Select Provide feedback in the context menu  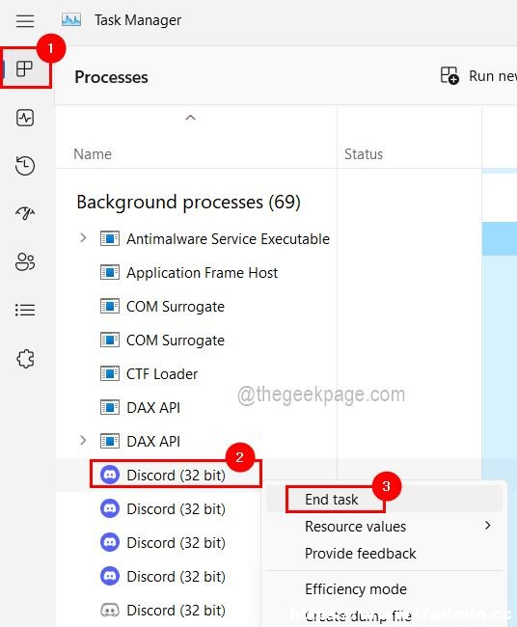[361, 554]
